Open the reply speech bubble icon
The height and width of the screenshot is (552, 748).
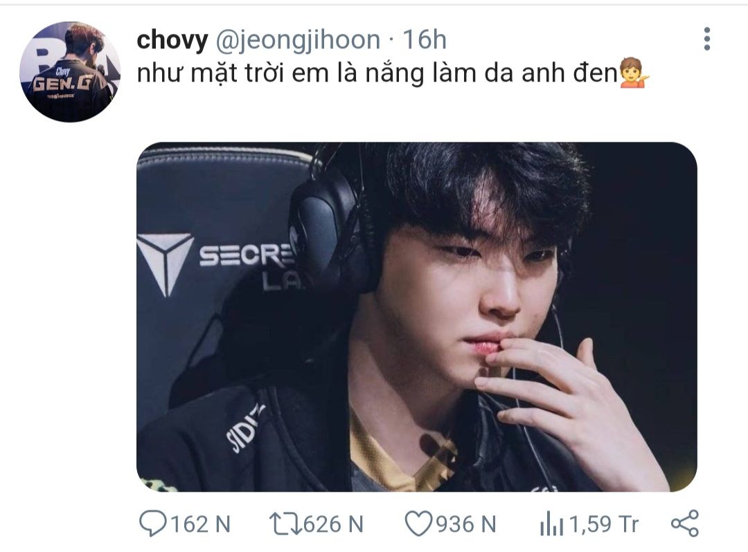coord(152,524)
